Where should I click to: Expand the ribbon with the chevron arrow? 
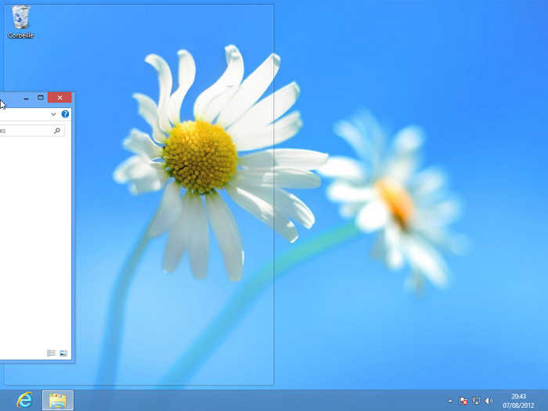[x=53, y=114]
